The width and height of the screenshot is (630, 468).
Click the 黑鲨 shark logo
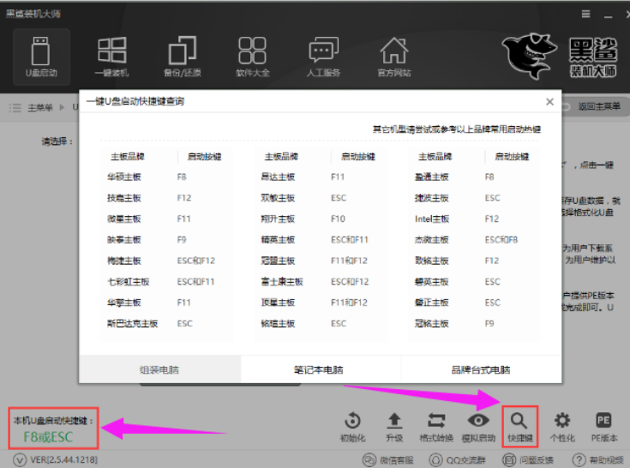click(x=529, y=56)
